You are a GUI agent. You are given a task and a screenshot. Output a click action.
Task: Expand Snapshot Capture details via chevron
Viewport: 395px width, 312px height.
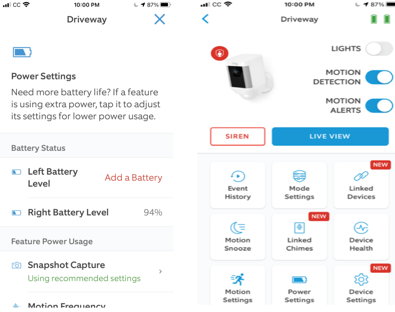[x=160, y=271]
